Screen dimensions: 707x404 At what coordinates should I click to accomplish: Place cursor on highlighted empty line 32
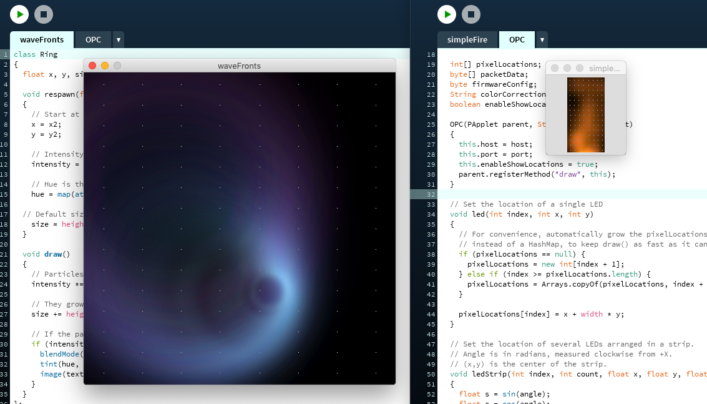tap(562, 194)
